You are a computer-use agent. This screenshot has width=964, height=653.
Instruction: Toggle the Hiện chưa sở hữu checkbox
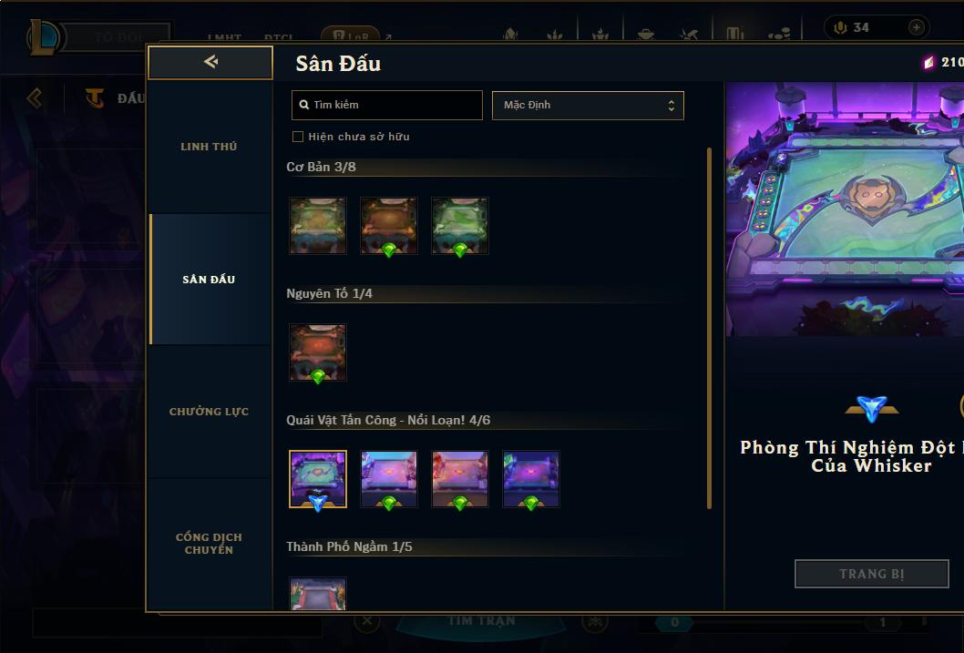(298, 137)
